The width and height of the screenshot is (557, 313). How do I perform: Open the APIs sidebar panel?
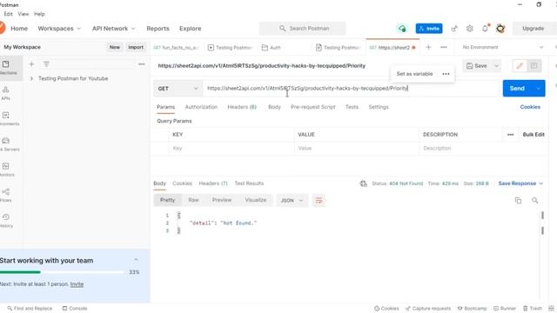click(x=6, y=93)
